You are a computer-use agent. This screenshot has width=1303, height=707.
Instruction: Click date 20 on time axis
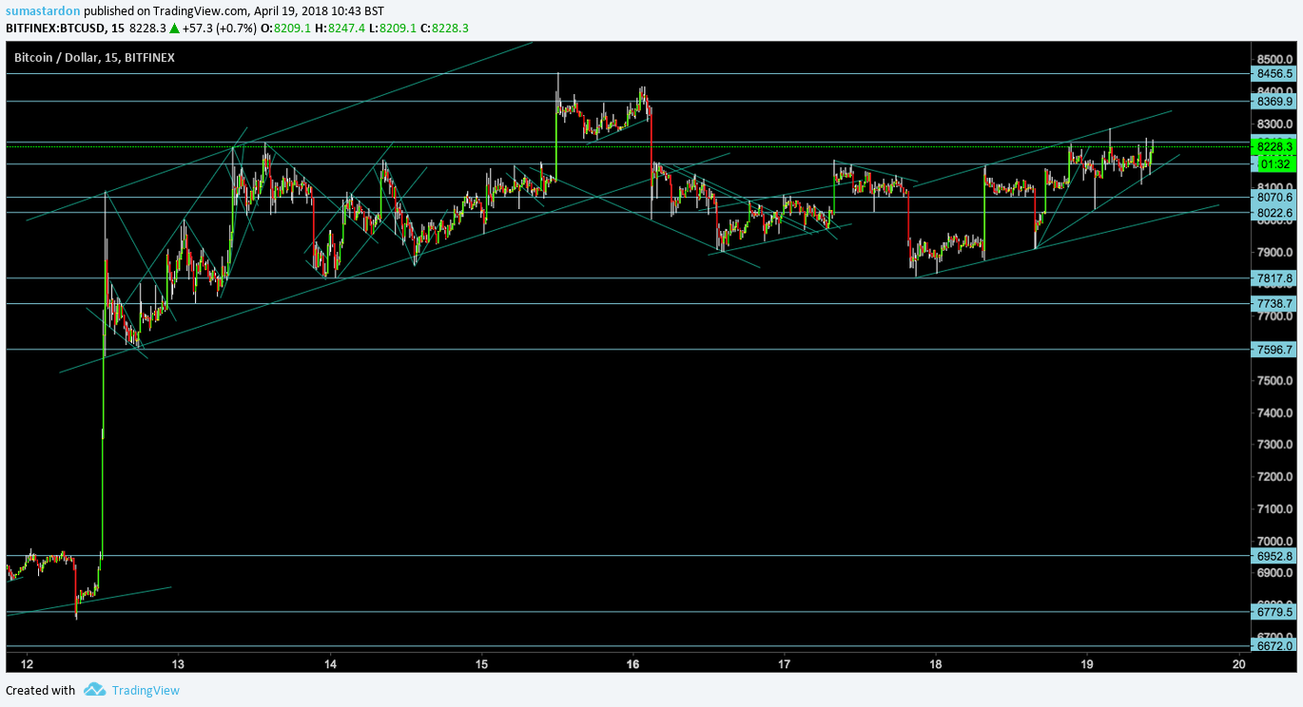(x=1238, y=663)
